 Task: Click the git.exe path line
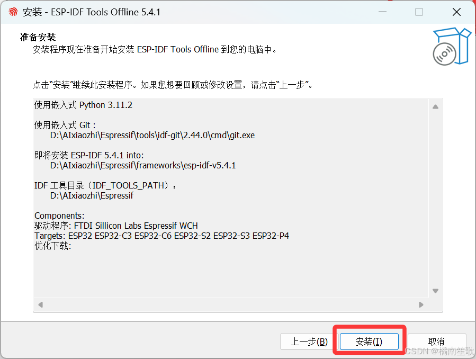pos(152,135)
